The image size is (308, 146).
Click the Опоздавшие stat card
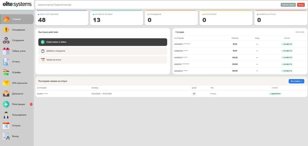(x=171, y=18)
